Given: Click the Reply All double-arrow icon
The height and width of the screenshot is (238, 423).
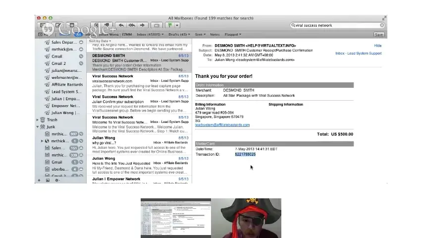Looking at the screenshot, I should pyautogui.click(x=132, y=25).
